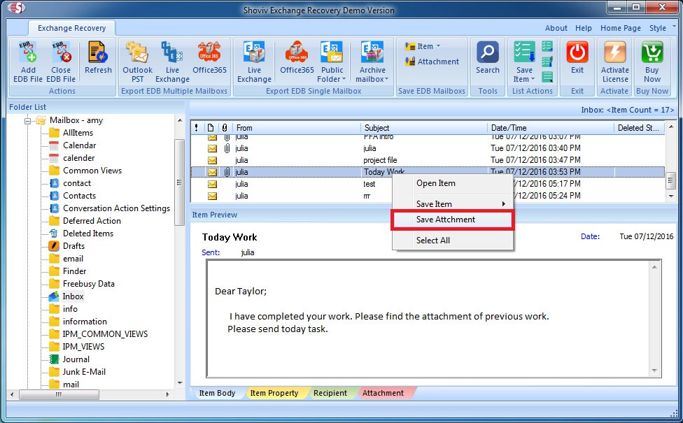Open the Archive mailbox dropdown

point(372,79)
